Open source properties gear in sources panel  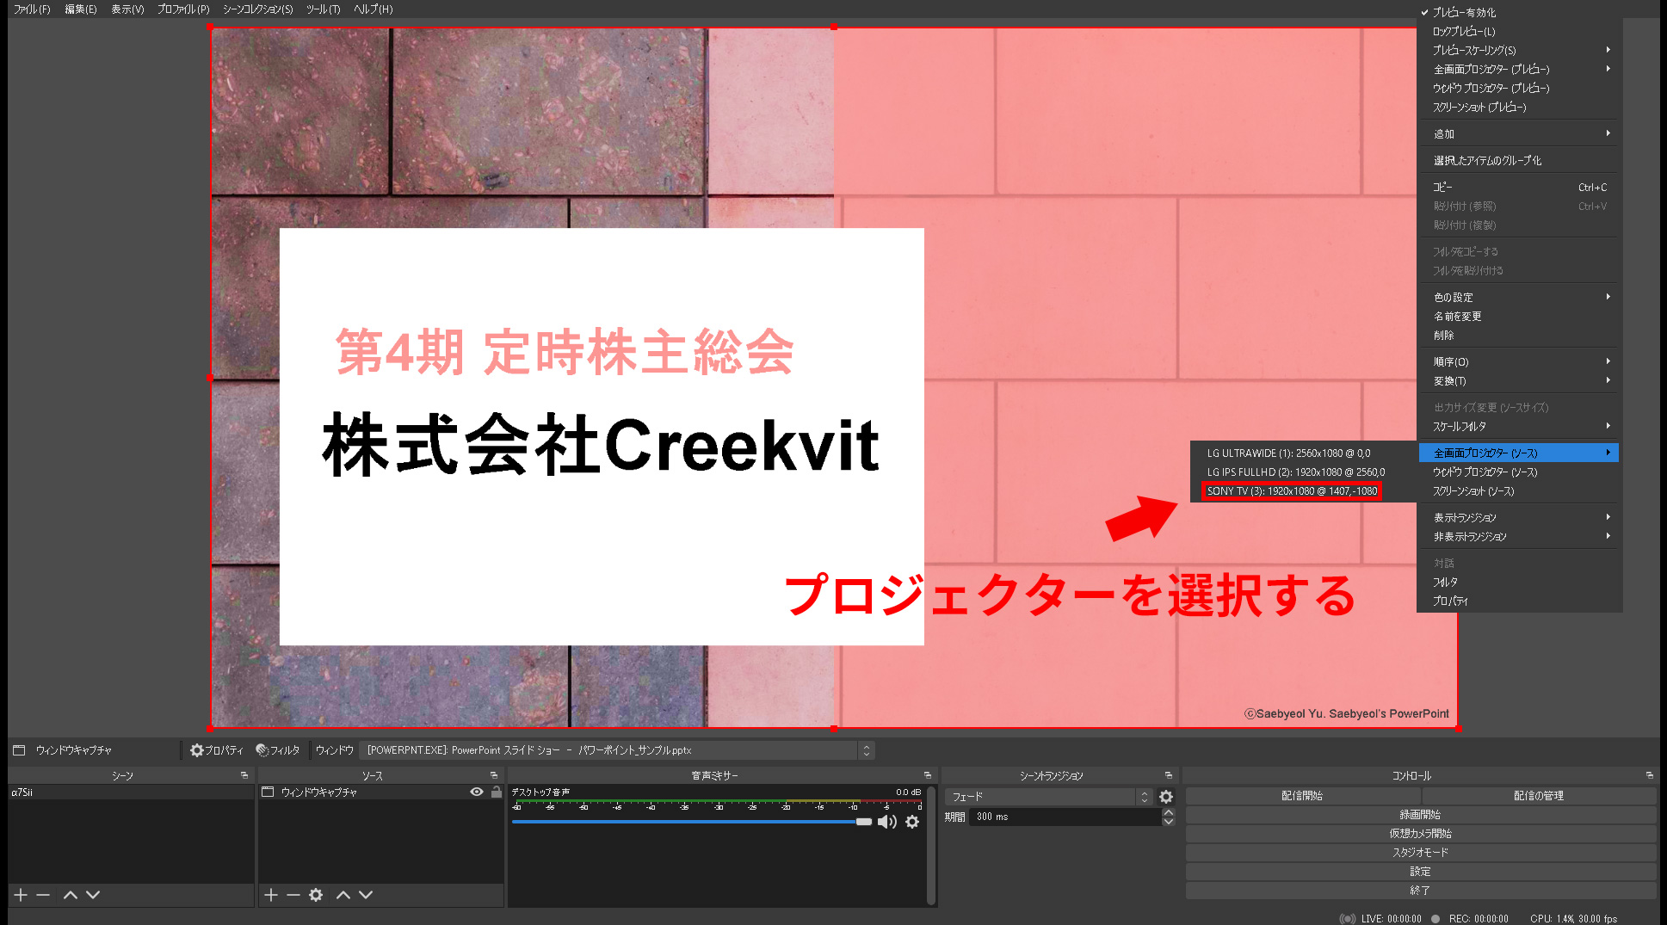[316, 895]
